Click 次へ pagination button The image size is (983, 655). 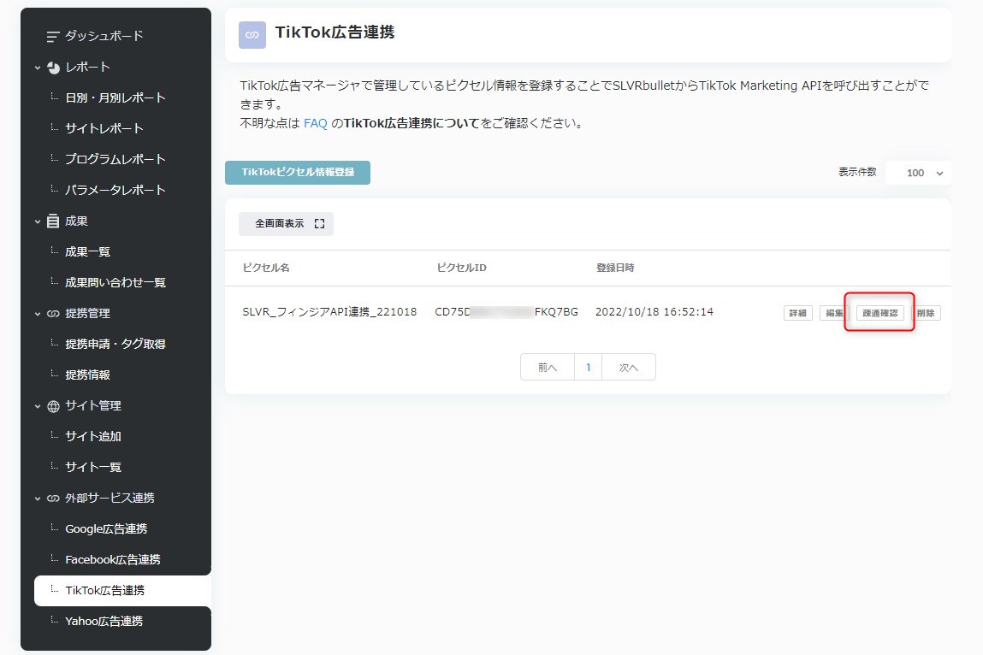pyautogui.click(x=629, y=367)
